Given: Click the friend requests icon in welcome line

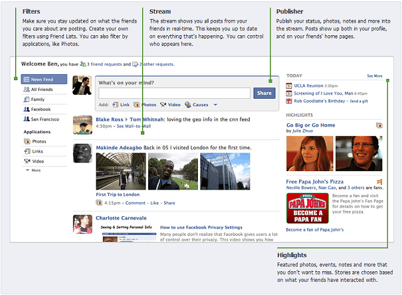Looking at the screenshot, I should 83,64.
